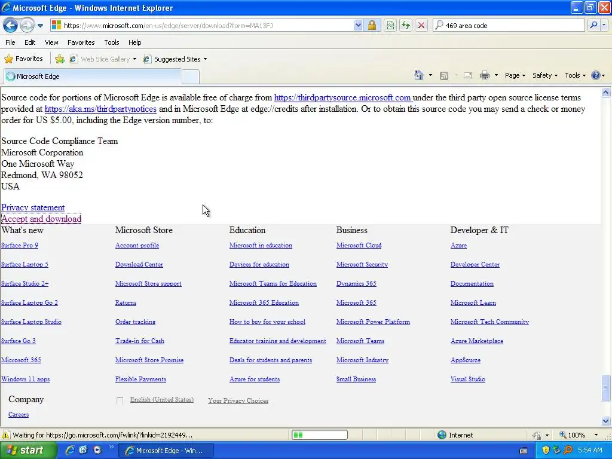This screenshot has width=612, height=459.
Task: Click into the '469 area code' search box
Action: coord(509,26)
